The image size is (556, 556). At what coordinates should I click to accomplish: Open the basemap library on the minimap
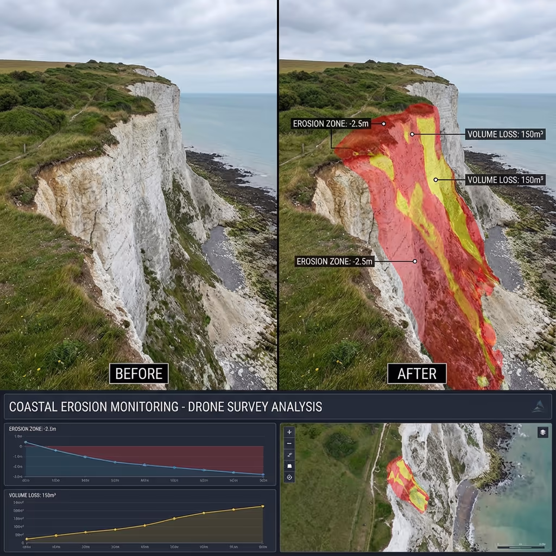coord(289,466)
